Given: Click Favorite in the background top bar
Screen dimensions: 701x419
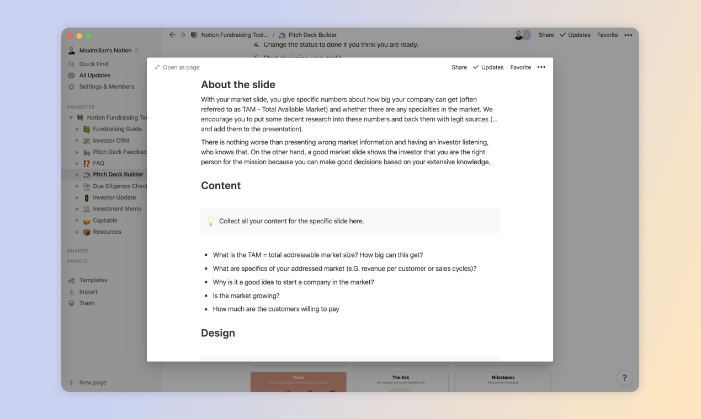Looking at the screenshot, I should coord(608,35).
